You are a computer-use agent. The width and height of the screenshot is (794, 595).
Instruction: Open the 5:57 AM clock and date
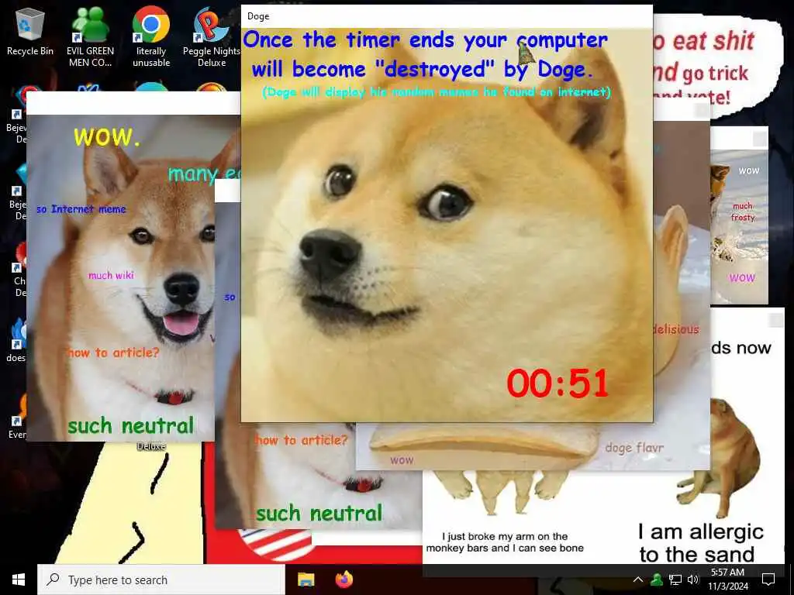tap(727, 580)
